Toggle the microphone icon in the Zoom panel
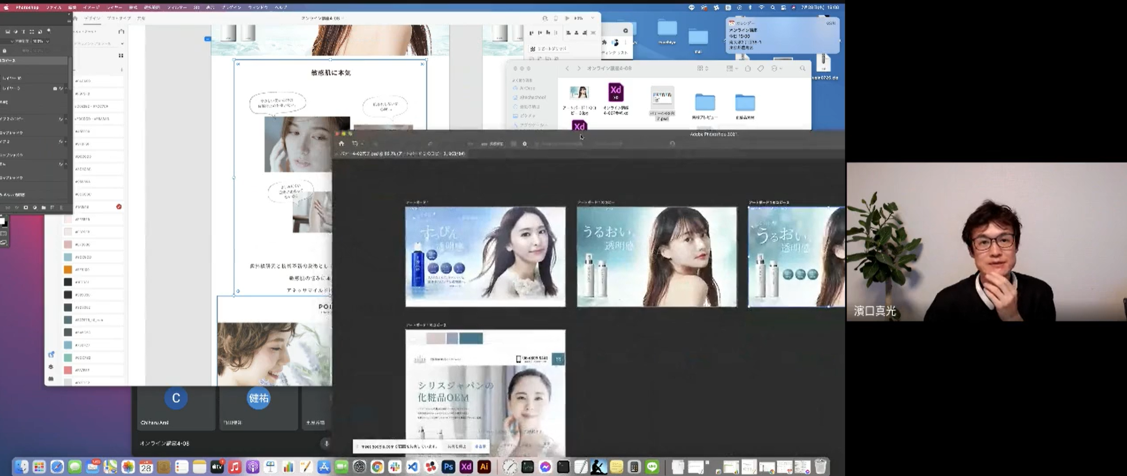 coord(326,443)
